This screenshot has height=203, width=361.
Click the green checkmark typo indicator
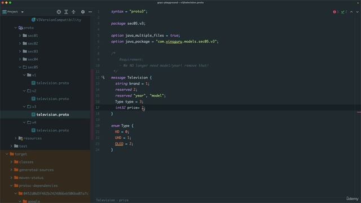coord(342,12)
